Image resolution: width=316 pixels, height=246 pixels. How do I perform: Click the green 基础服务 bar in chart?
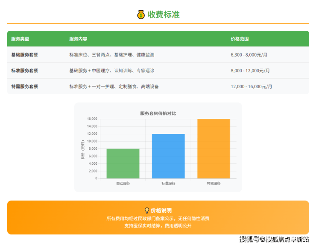(x=123, y=163)
